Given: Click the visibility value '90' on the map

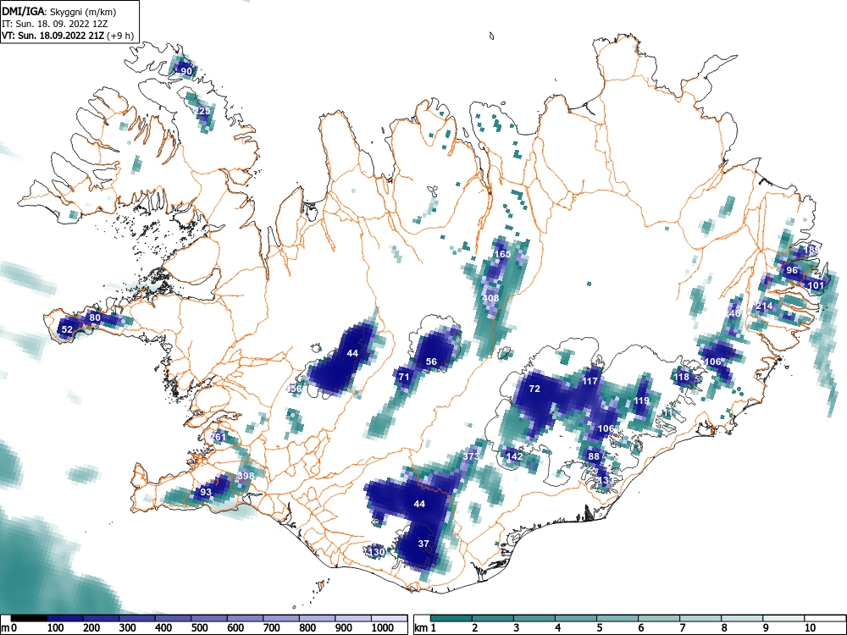Looking at the screenshot, I should coord(186,71).
